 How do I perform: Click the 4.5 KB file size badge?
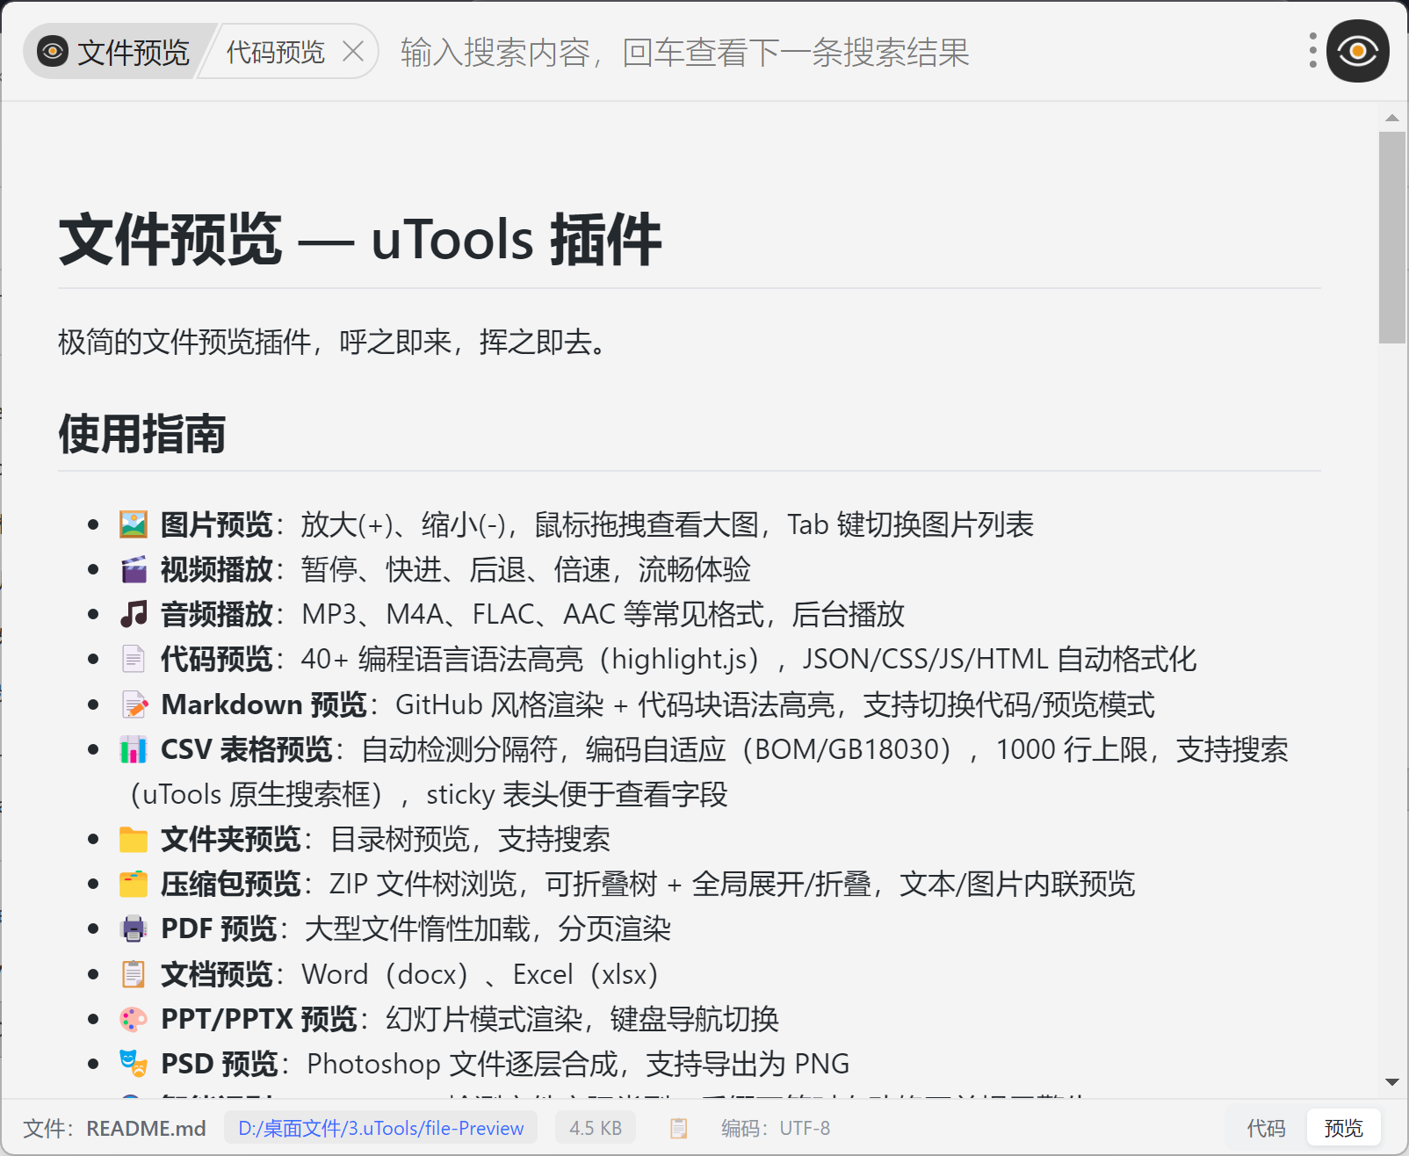596,1128
